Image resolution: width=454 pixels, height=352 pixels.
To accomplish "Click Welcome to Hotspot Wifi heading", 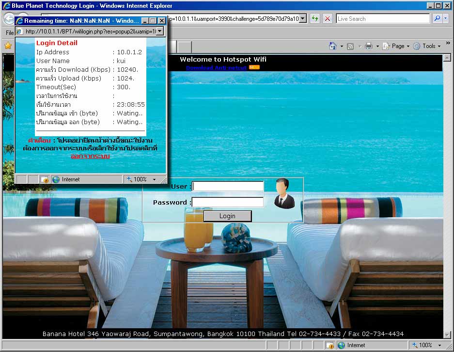I will coord(223,59).
